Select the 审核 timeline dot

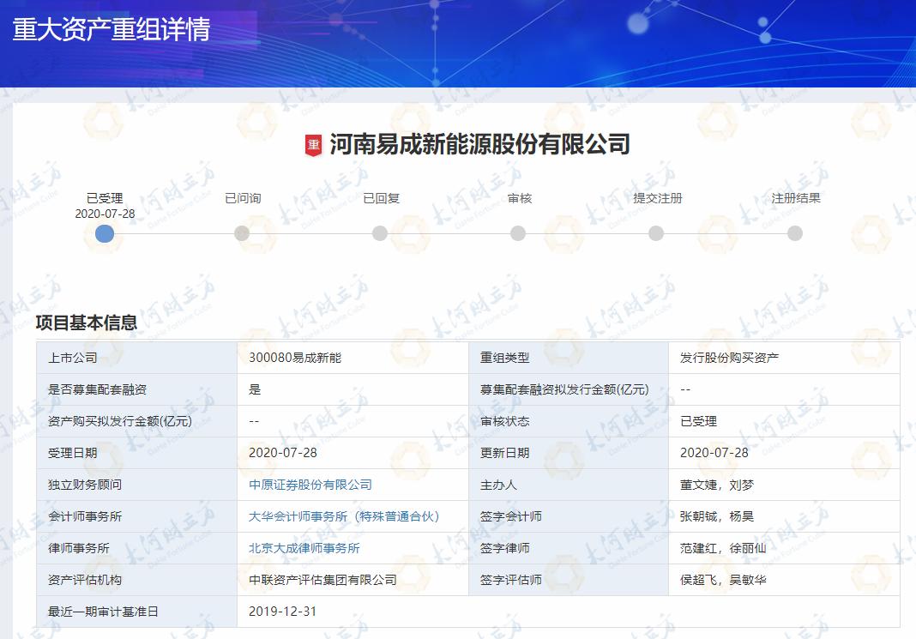coord(517,233)
